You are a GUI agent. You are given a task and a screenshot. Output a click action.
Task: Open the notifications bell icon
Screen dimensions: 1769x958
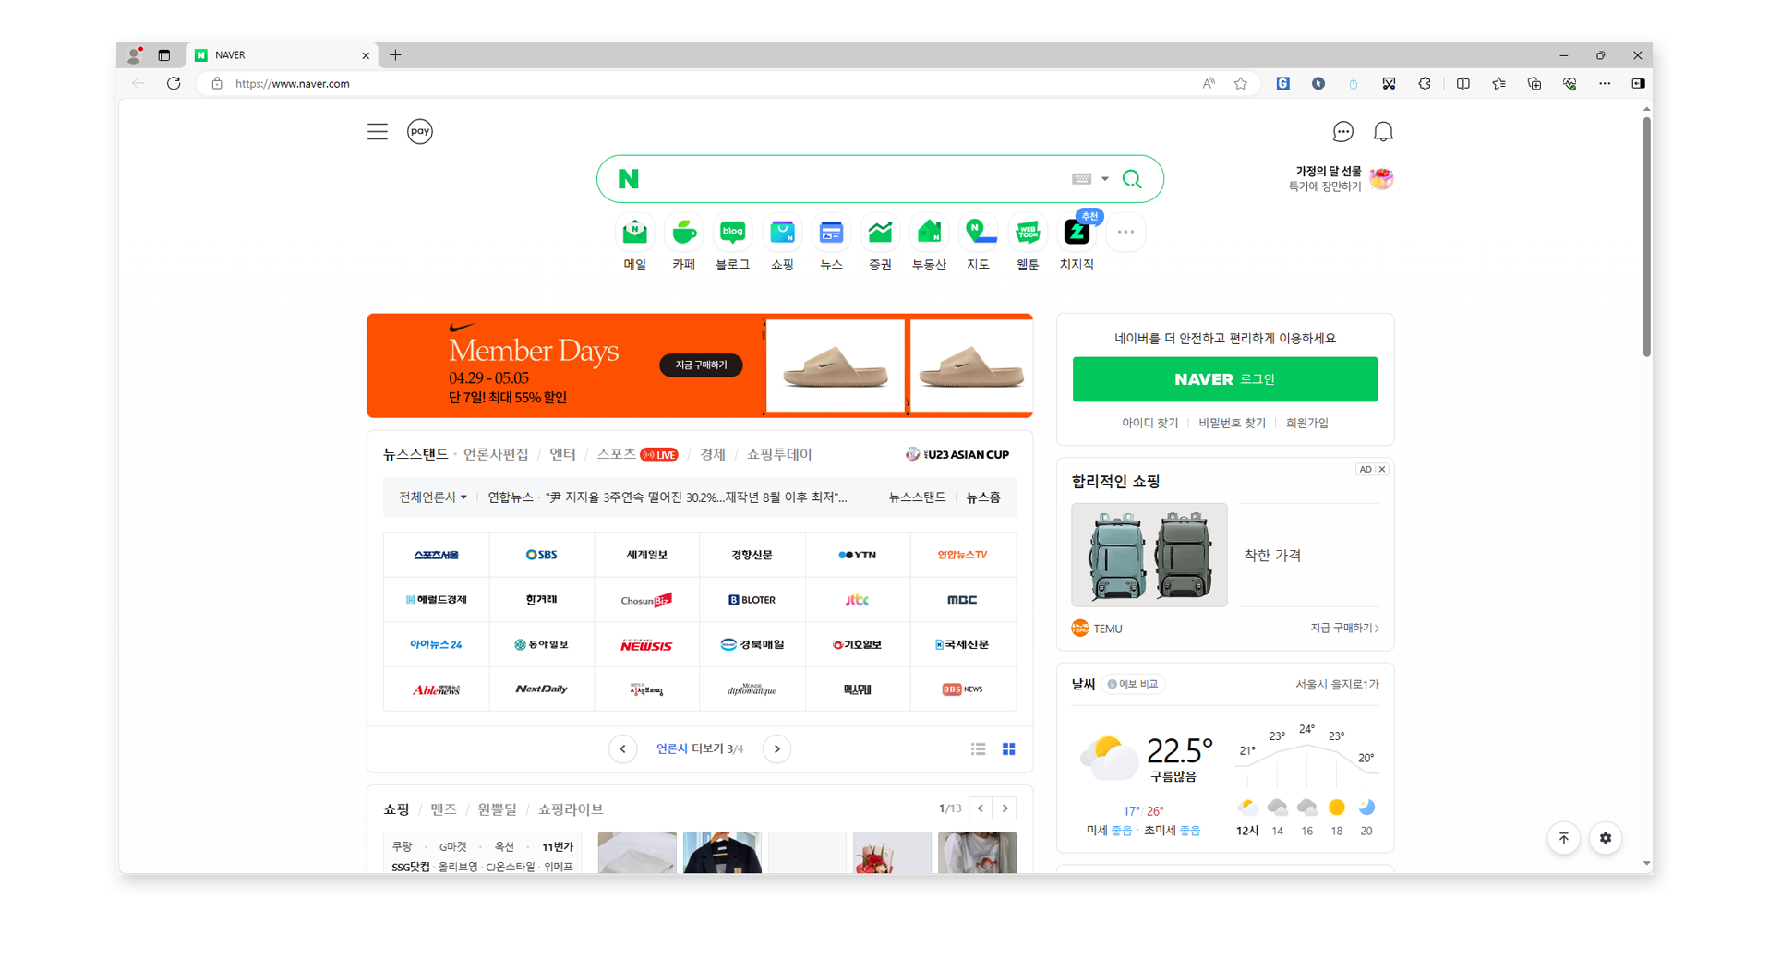(x=1382, y=132)
